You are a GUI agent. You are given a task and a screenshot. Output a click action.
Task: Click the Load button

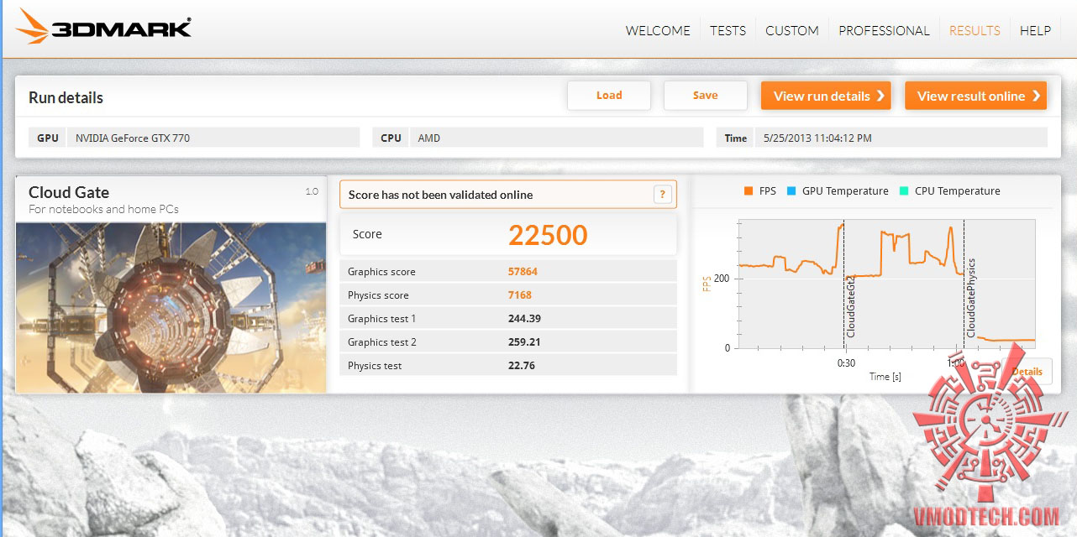(609, 96)
